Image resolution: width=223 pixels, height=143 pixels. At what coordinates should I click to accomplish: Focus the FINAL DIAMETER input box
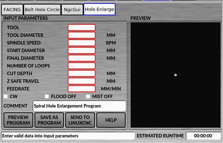click(82, 58)
